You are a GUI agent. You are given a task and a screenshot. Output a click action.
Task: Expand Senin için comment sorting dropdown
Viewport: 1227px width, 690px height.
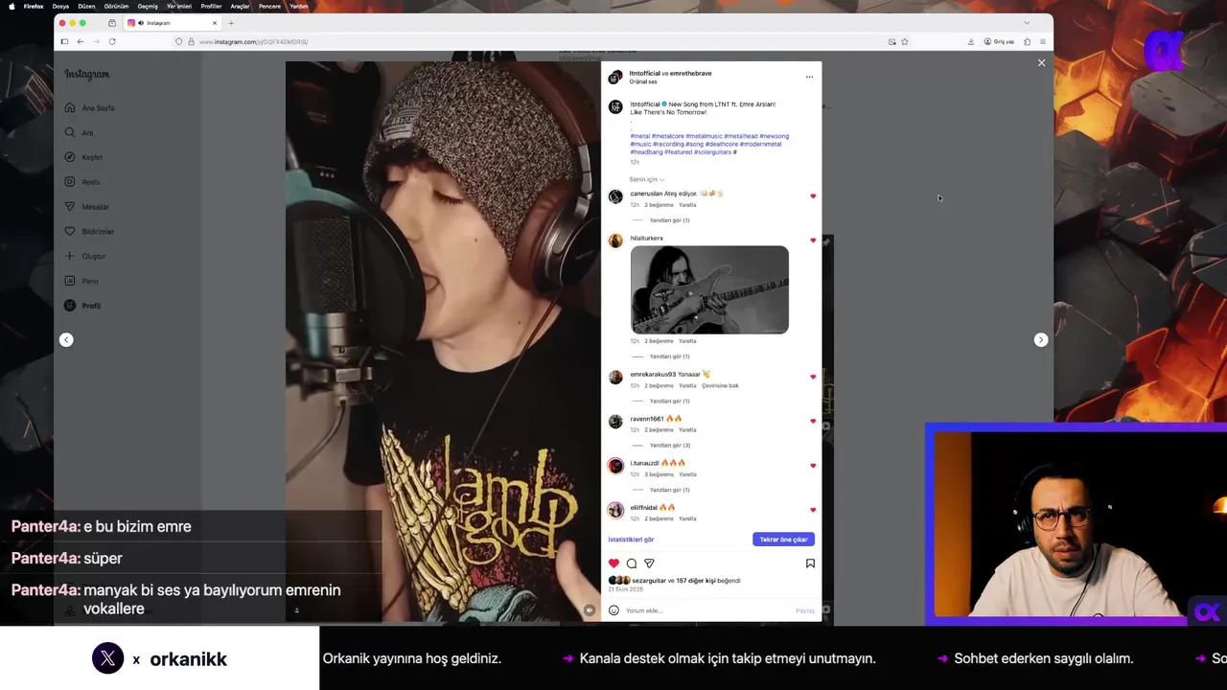[x=647, y=179]
